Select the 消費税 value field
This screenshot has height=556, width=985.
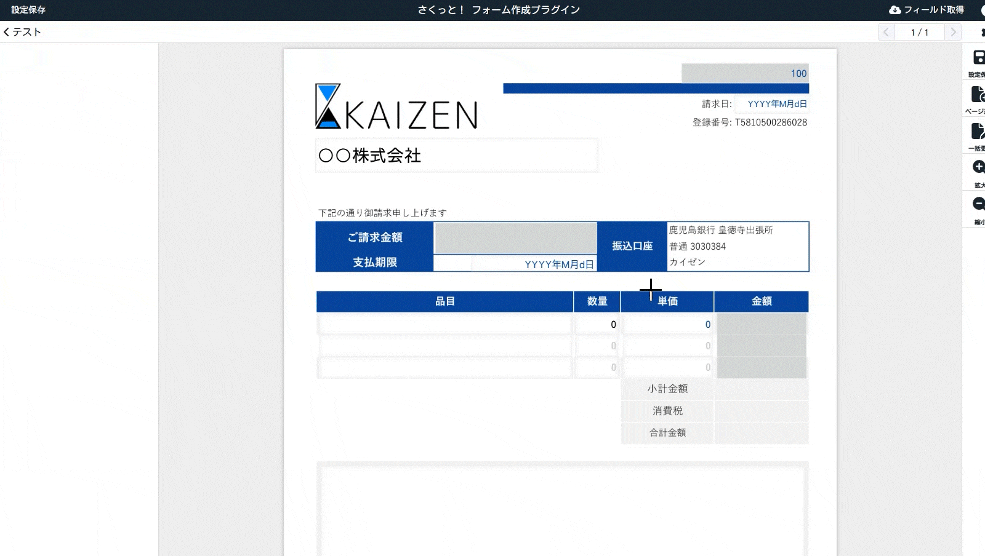pos(762,410)
